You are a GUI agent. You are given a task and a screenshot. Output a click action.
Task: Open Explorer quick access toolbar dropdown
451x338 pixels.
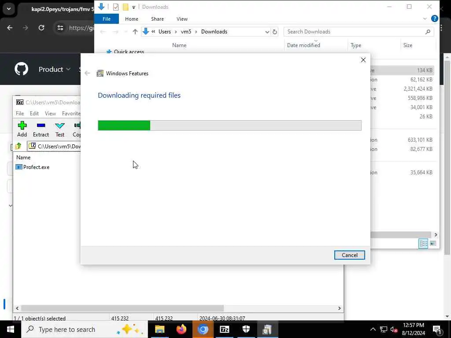tap(134, 7)
